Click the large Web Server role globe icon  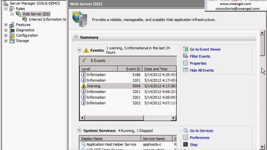point(80,19)
